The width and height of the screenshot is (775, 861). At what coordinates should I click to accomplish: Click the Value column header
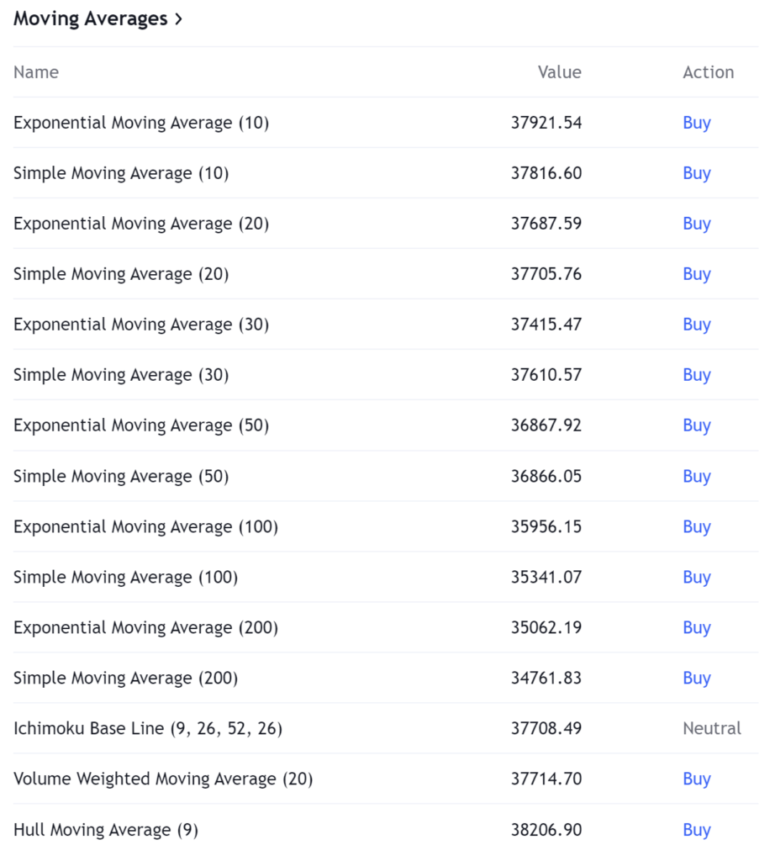pyautogui.click(x=559, y=72)
